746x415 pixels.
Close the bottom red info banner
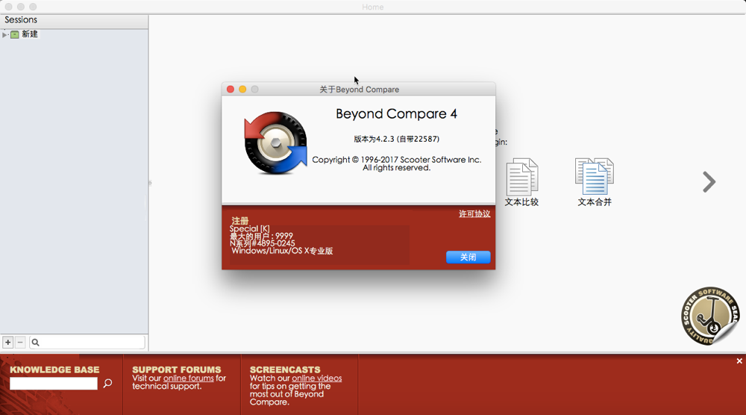click(x=739, y=361)
